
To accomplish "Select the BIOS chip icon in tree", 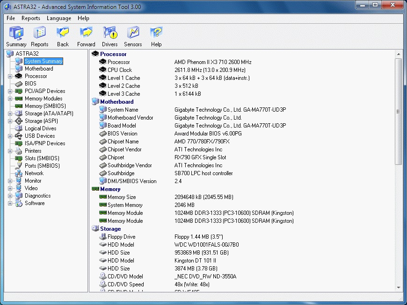I will (19, 84).
